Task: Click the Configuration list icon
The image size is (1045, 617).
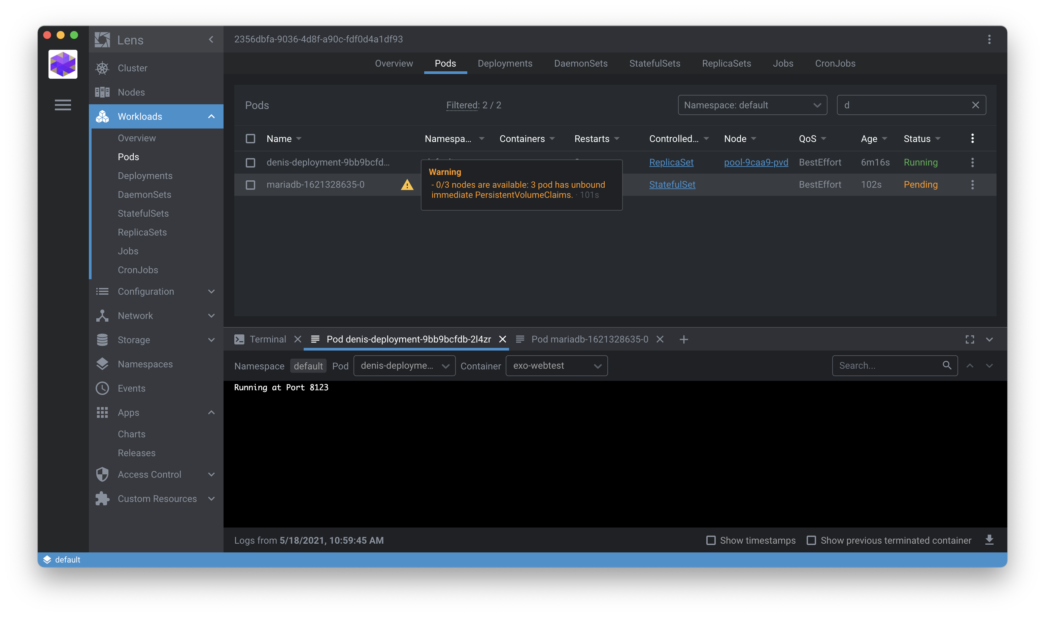Action: pos(102,291)
